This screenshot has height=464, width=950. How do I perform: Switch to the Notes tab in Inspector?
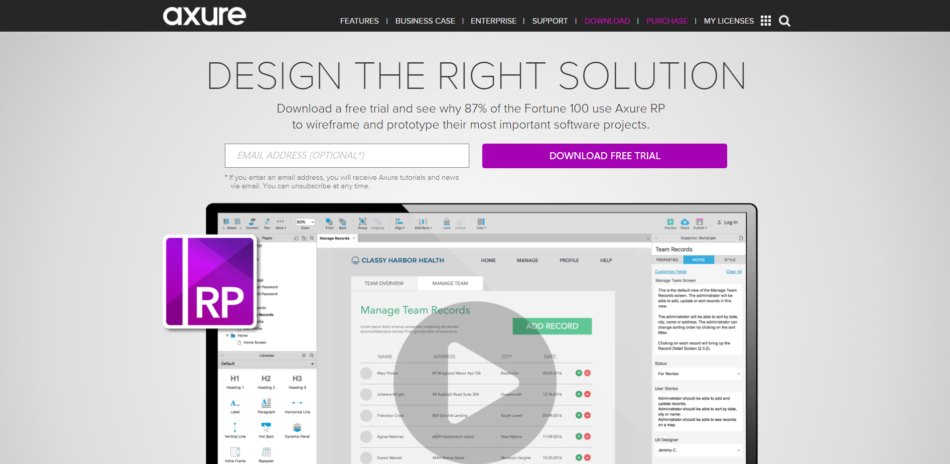pos(699,260)
